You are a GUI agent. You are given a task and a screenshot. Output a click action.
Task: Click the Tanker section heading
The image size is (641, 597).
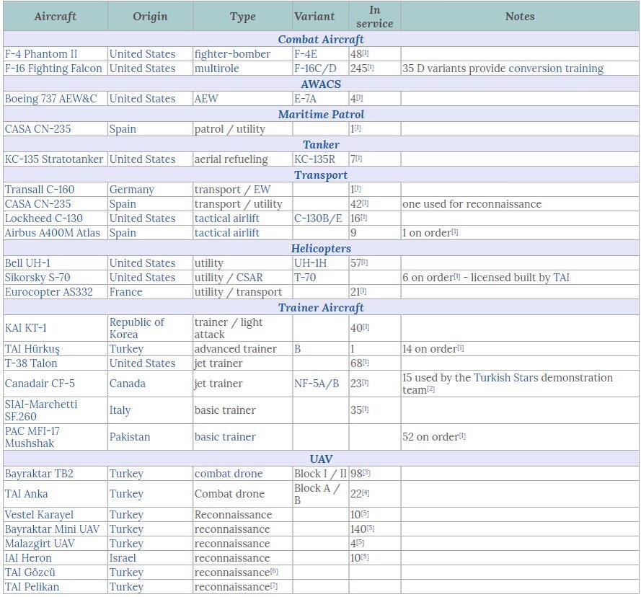[x=321, y=144]
